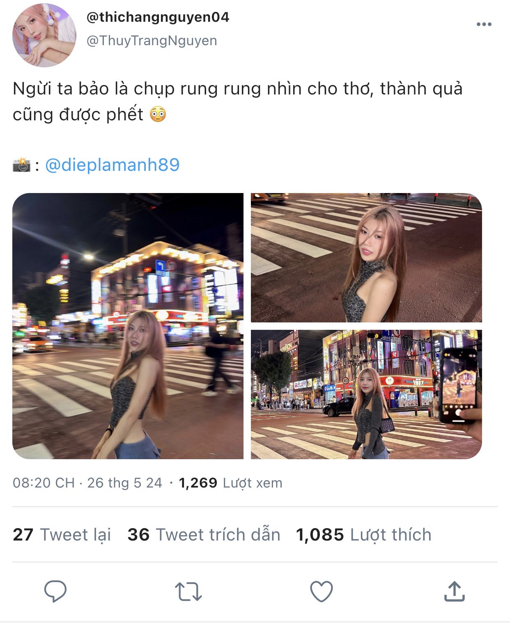This screenshot has width=510, height=628.
Task: Show the 36 Tweet trích dẫn list
Action: (204, 535)
